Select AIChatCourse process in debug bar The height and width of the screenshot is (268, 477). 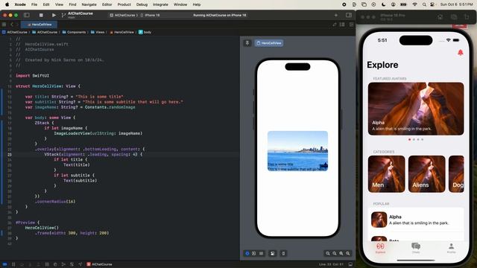[x=99, y=264]
